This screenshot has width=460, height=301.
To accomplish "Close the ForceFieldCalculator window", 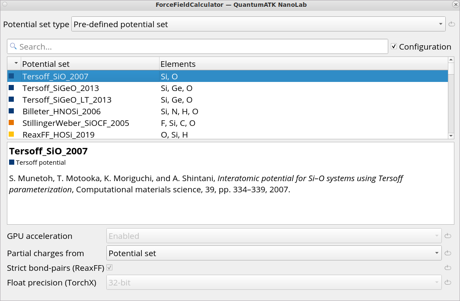I will tap(455, 4).
